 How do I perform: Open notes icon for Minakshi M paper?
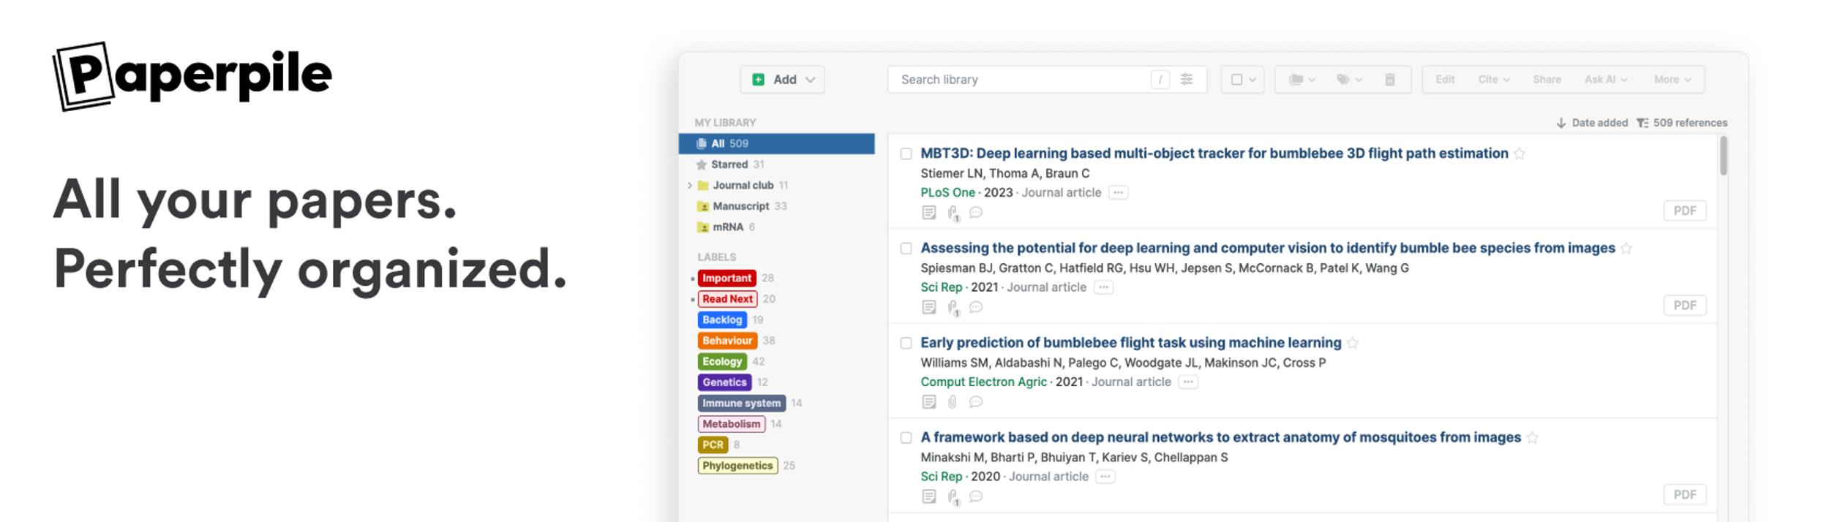click(x=928, y=496)
